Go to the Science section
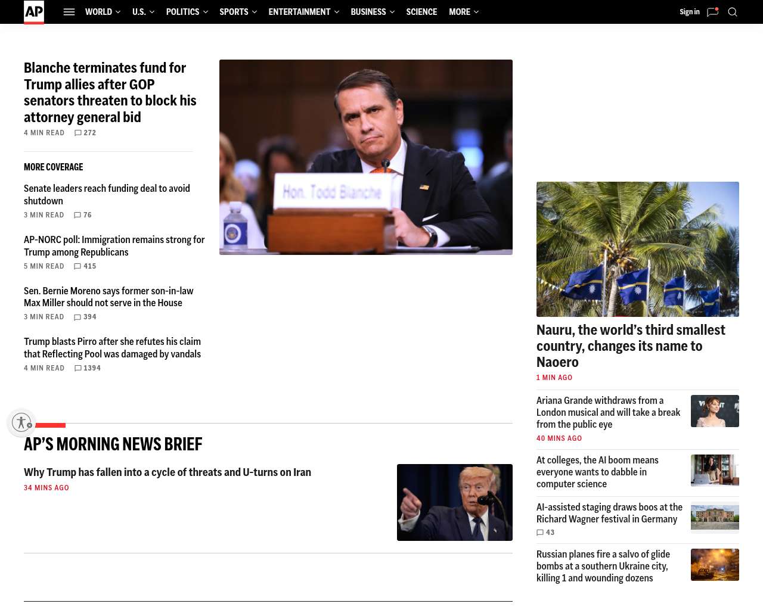This screenshot has height=610, width=763. point(421,12)
